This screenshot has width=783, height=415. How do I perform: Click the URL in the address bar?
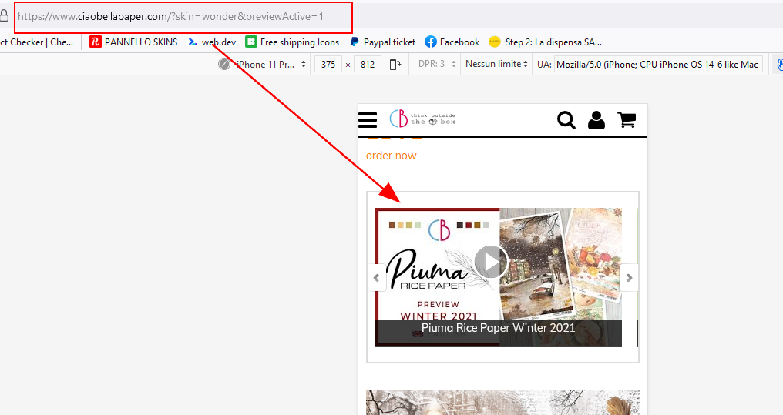(x=171, y=16)
